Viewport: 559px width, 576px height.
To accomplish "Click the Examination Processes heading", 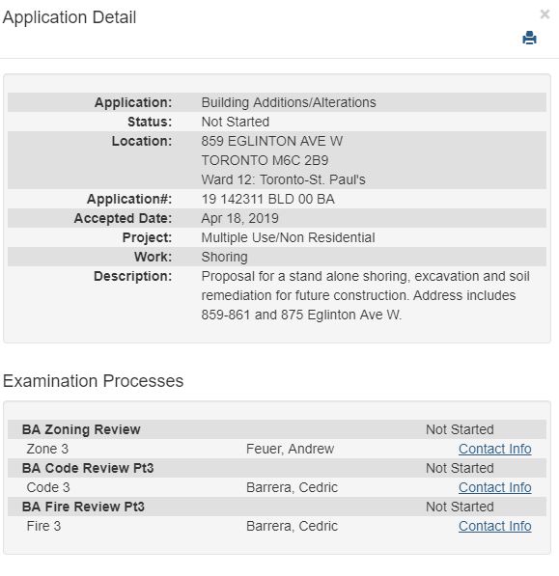I will (93, 381).
